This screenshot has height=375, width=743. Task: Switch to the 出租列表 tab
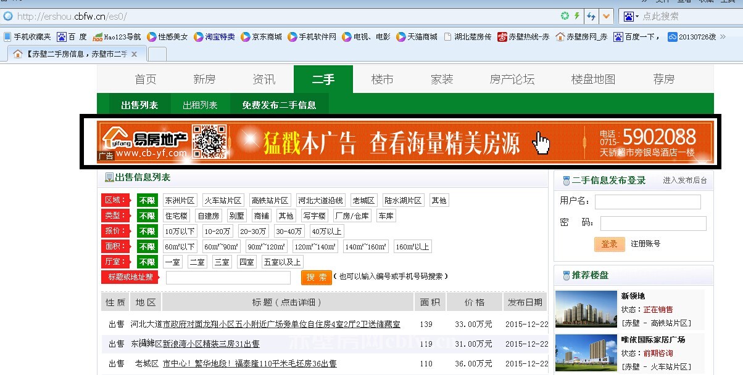coord(200,105)
